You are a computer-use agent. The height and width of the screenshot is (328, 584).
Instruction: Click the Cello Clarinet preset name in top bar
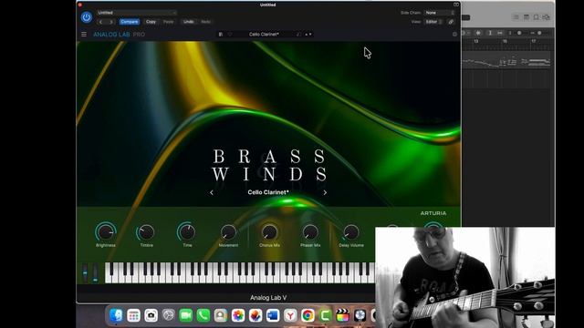point(264,35)
